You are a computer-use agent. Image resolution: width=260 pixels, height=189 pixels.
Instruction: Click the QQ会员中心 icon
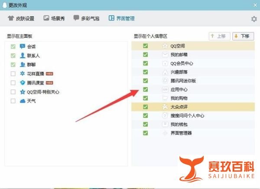pos(165,63)
